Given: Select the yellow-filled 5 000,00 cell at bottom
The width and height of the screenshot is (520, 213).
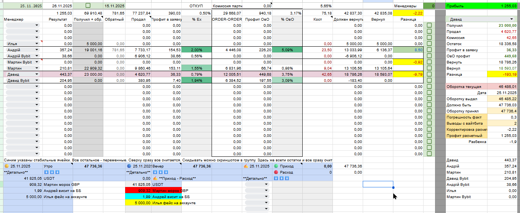Looking at the screenshot, I should coord(138,203).
